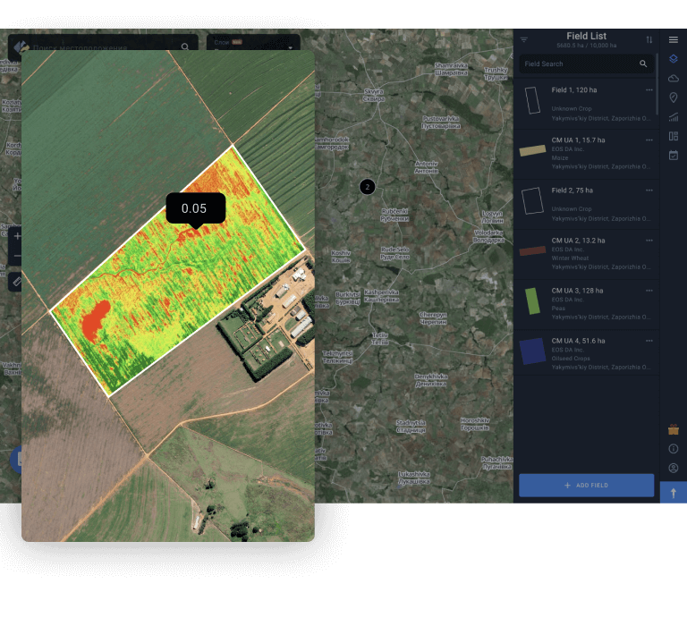687x626 pixels.
Task: Select the CM UA 4 Oilseed Crops field
Action: point(586,352)
